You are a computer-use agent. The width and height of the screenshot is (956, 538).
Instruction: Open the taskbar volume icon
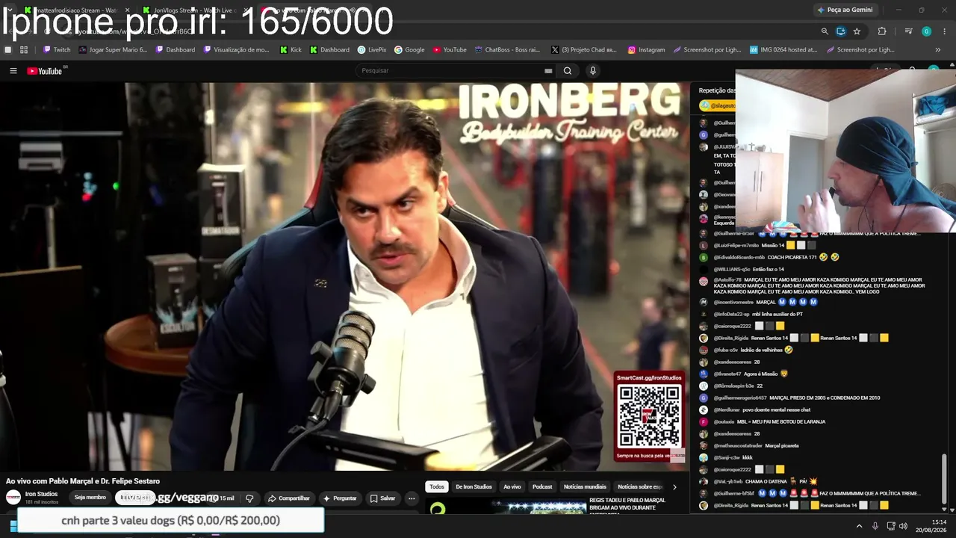coord(903,526)
